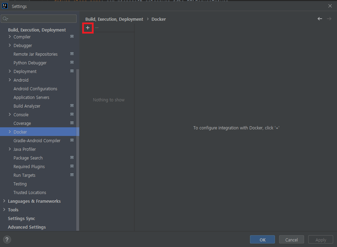Expand the Tools section
This screenshot has height=247, width=337.
[4, 210]
